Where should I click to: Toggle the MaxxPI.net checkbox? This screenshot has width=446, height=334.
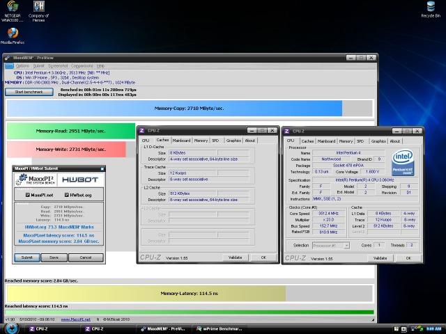point(28,195)
